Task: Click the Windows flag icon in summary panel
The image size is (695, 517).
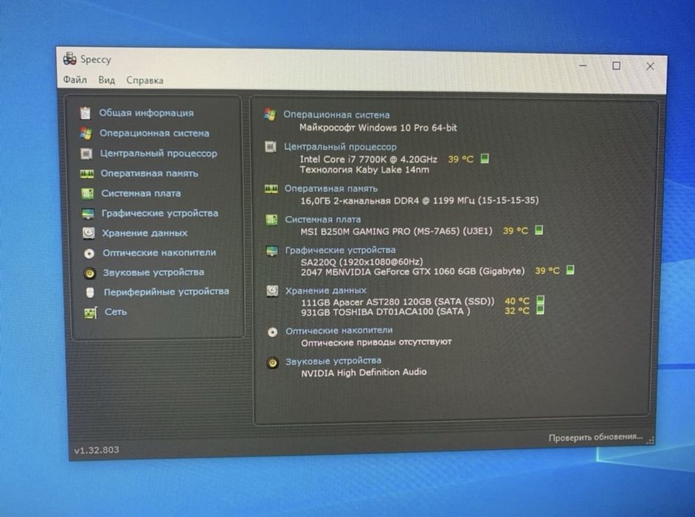Action: point(269,114)
